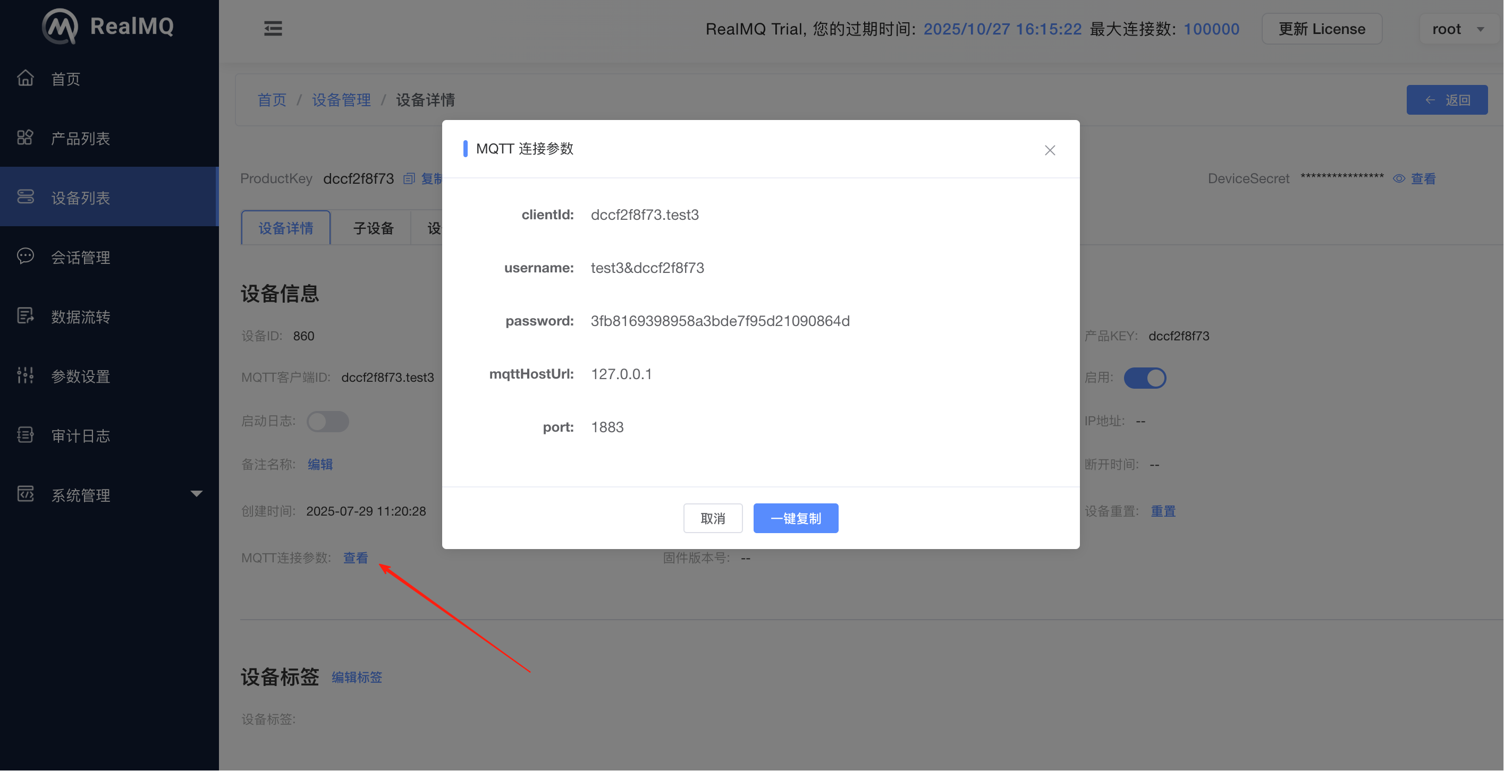Click the RealMQ logo icon
1504x771 pixels.
pyautogui.click(x=60, y=26)
